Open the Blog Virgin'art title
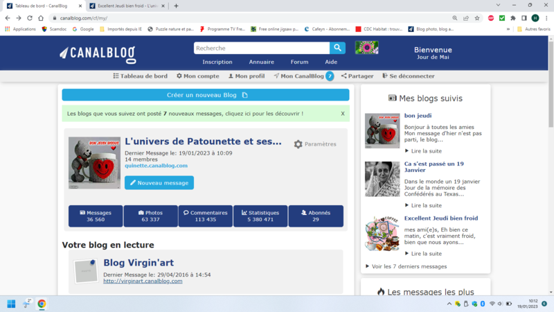The image size is (554, 312). click(x=138, y=263)
